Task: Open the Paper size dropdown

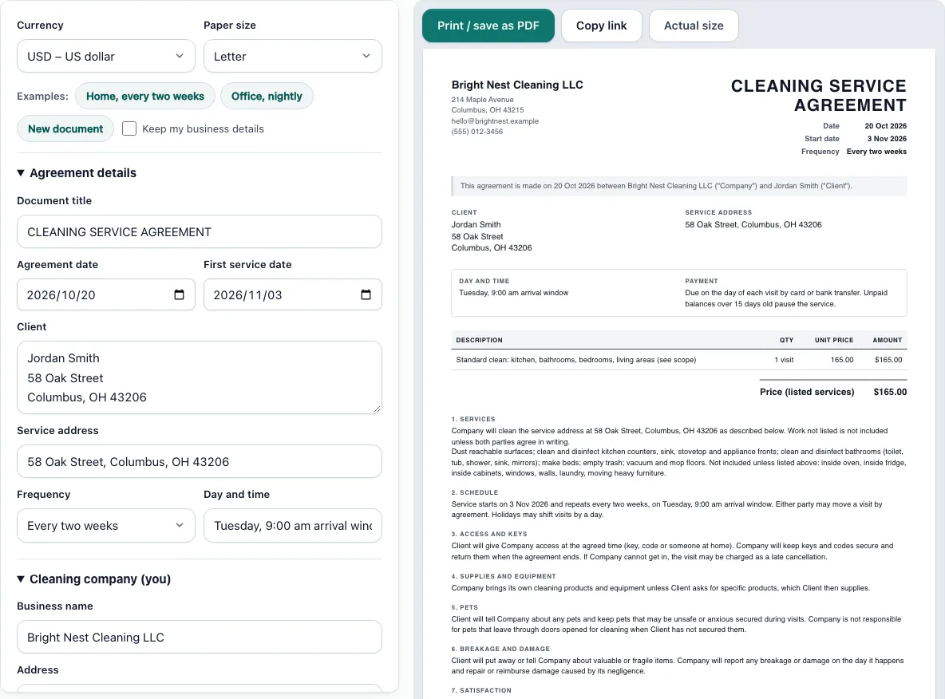Action: coord(293,56)
